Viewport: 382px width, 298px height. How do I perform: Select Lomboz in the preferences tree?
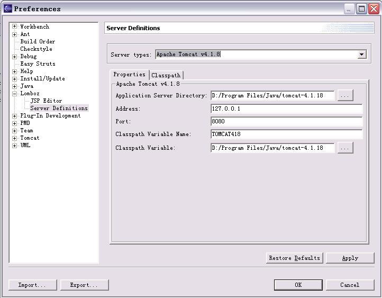(x=30, y=93)
